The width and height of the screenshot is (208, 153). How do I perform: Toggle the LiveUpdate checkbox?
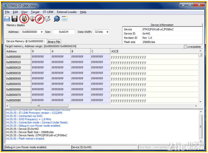tap(185, 47)
